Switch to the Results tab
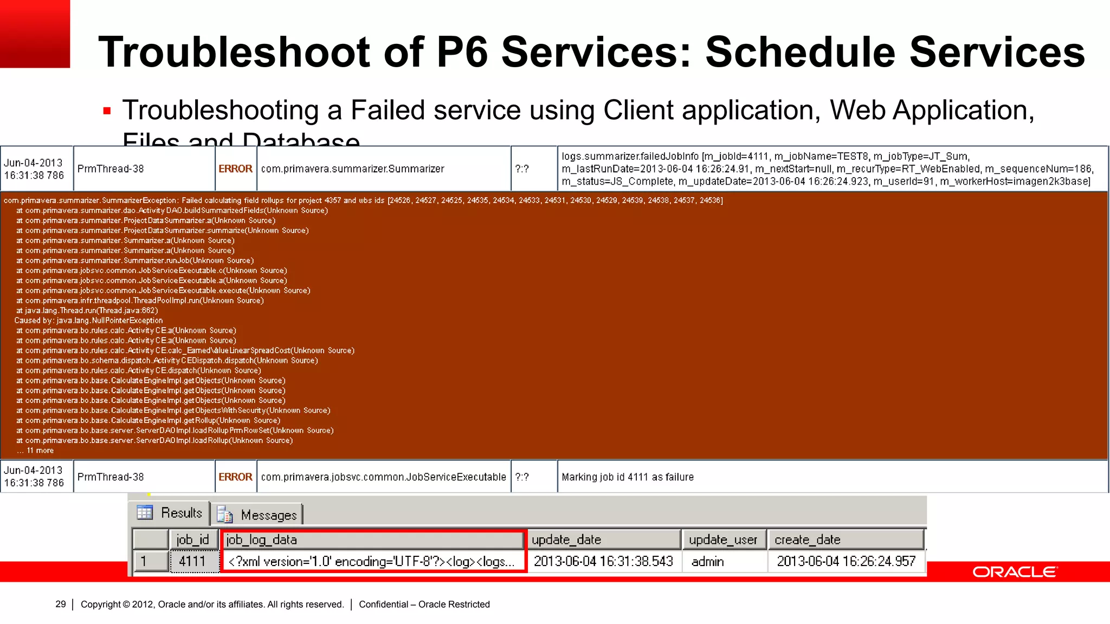This screenshot has height=624, width=1110. point(170,512)
